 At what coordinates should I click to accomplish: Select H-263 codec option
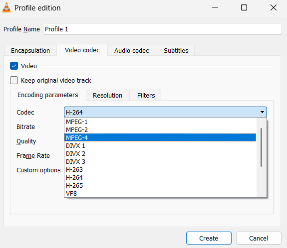pyautogui.click(x=160, y=170)
